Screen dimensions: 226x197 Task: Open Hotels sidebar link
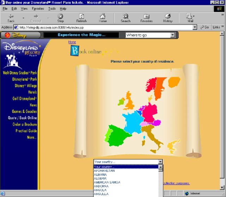pos(32,92)
